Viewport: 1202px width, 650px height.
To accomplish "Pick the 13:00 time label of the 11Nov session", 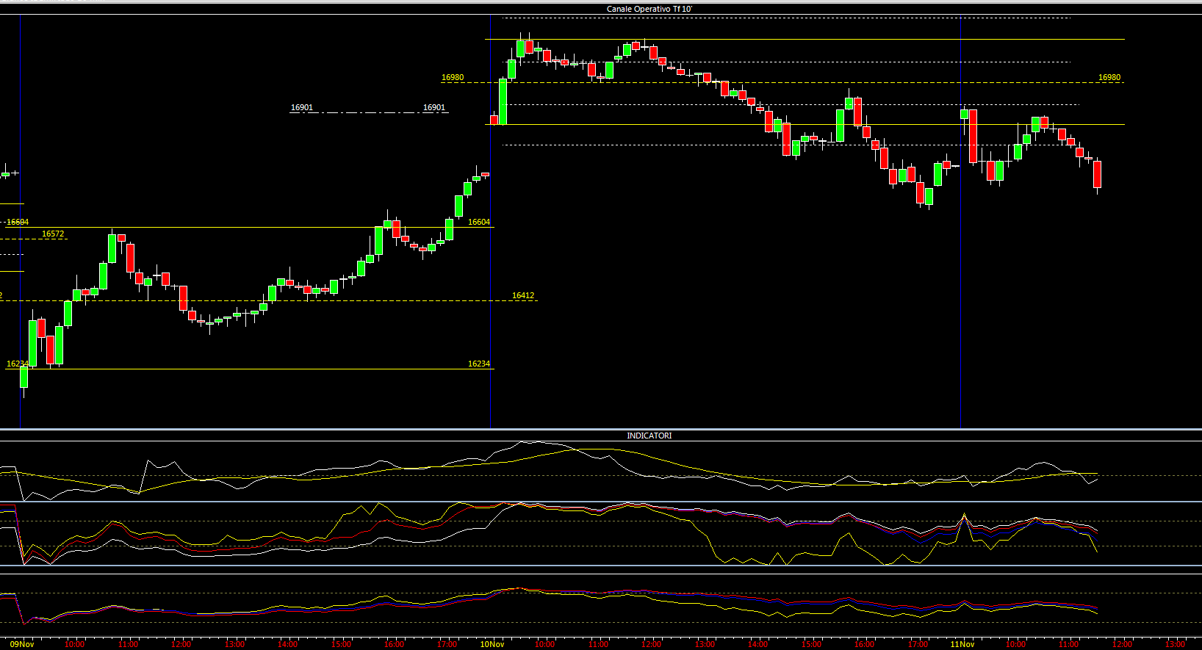I will click(x=1175, y=644).
